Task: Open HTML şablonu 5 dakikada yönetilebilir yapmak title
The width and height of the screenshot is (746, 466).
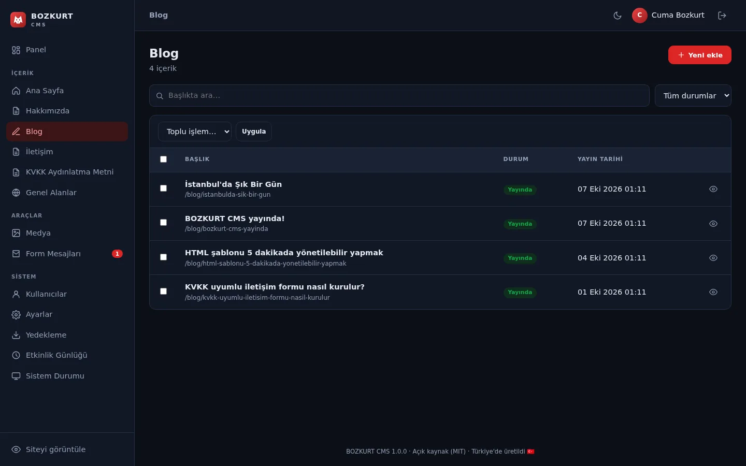Action: 284,253
